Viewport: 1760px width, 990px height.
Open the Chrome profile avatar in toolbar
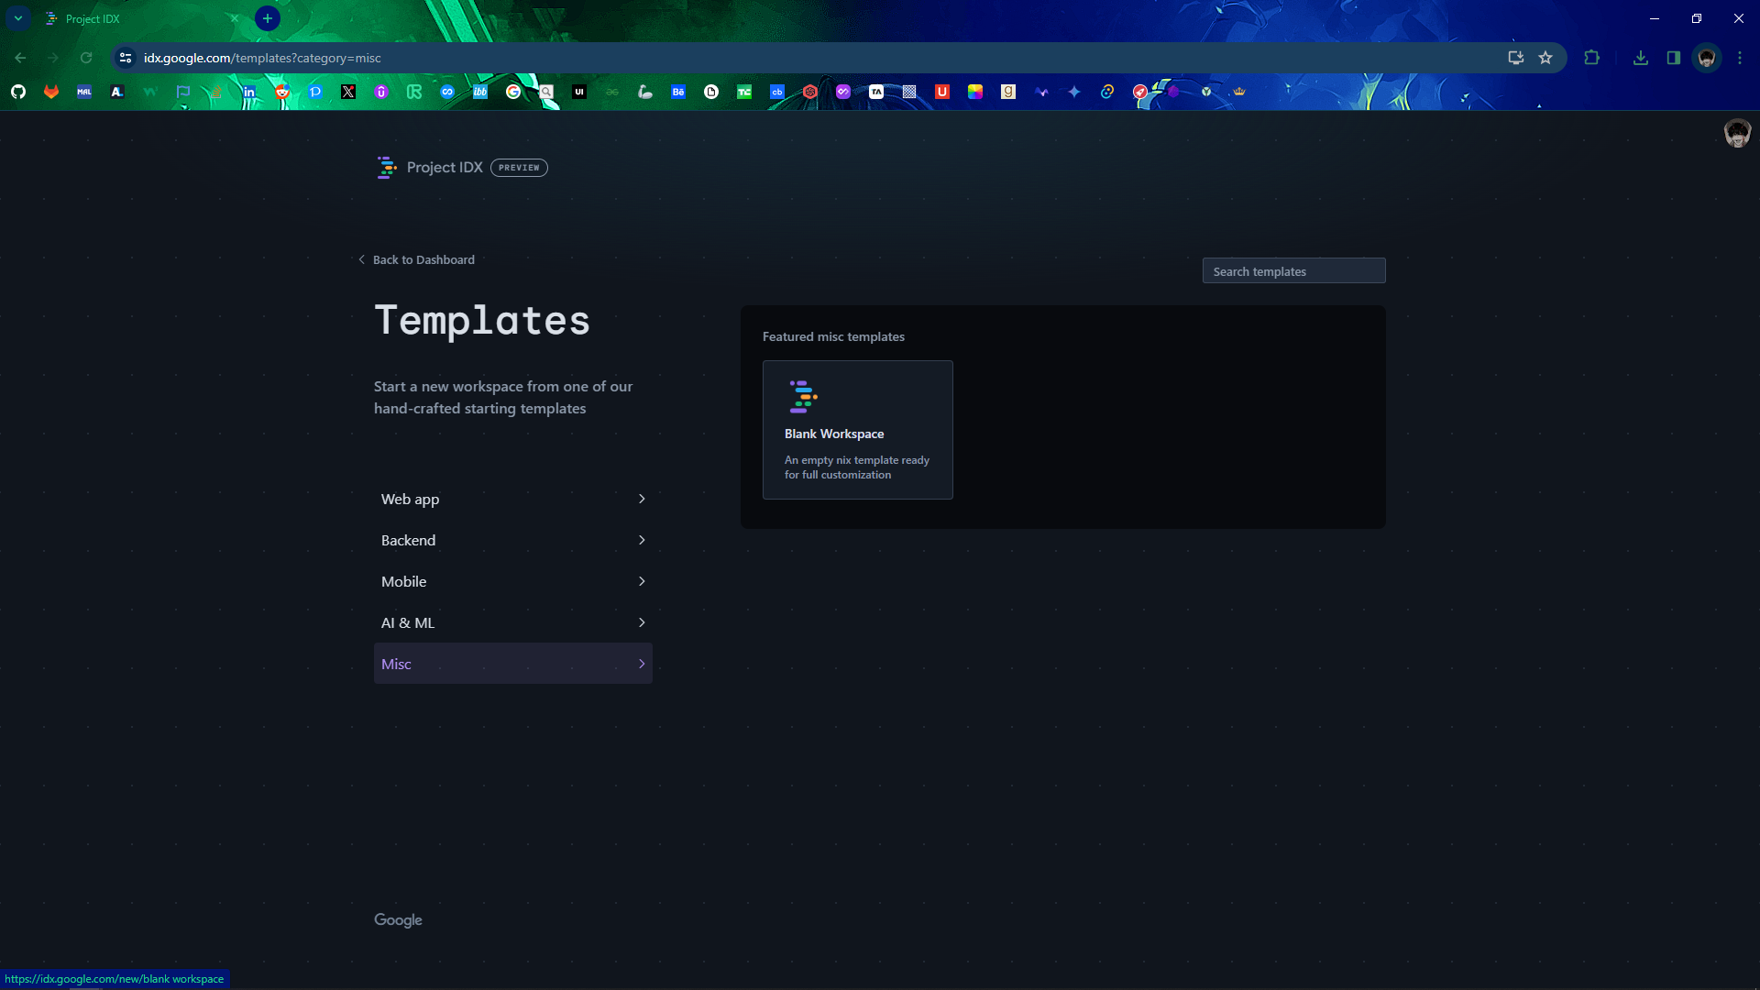[x=1707, y=58]
